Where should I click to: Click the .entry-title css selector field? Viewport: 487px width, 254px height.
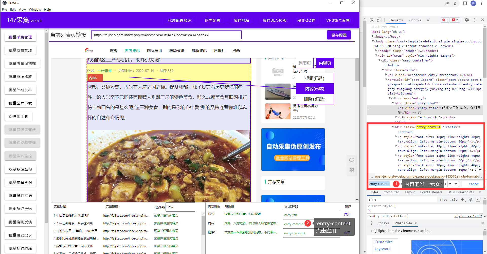pos(311,215)
